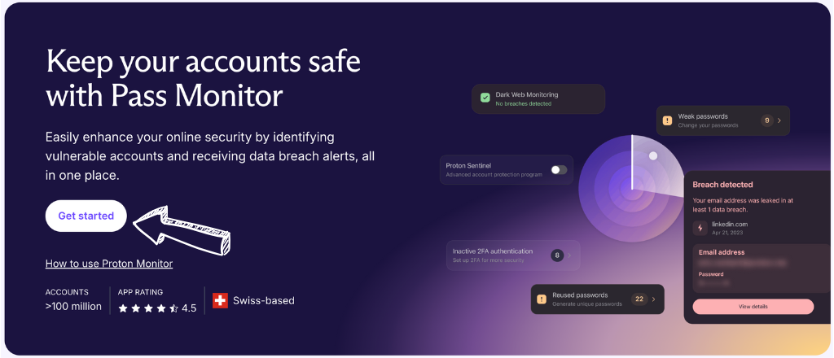
Task: Click the reused passwords count badge 22
Action: tap(639, 299)
